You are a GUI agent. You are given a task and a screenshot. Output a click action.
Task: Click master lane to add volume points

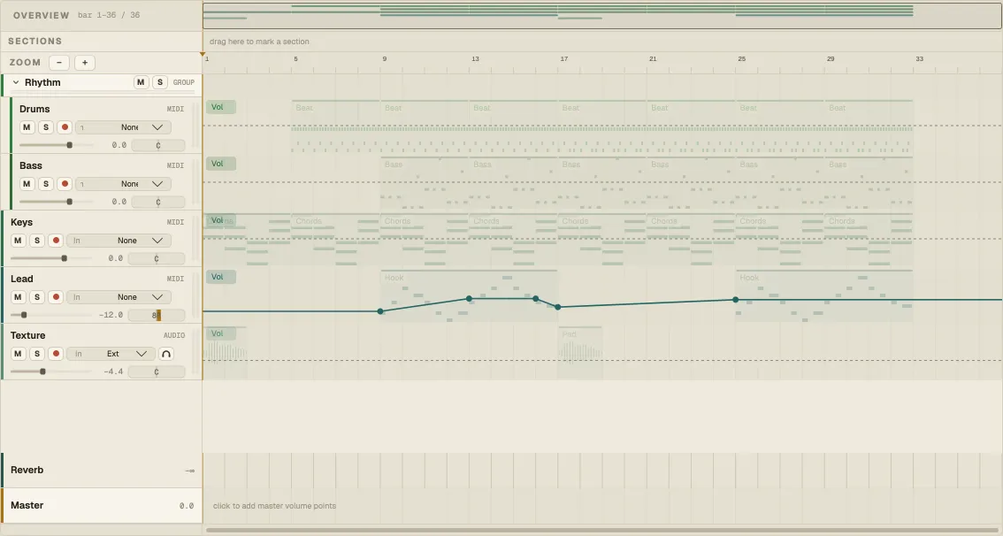(x=602, y=505)
